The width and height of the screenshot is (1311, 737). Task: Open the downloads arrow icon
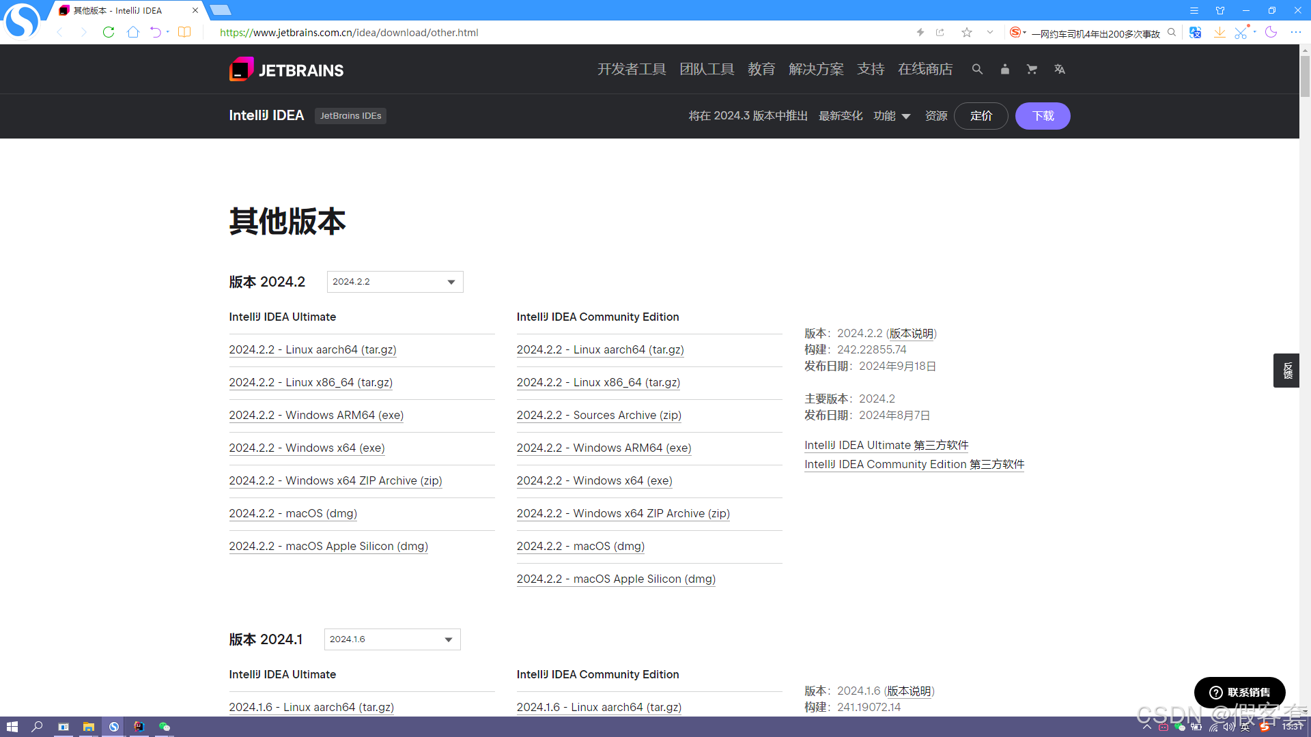tap(1220, 32)
